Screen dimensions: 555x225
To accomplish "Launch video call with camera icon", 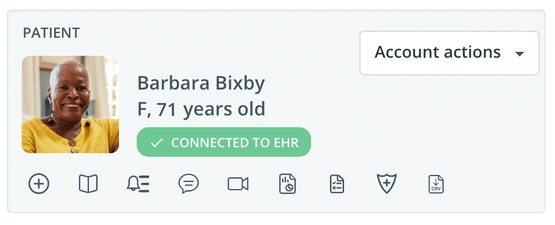I will (238, 184).
